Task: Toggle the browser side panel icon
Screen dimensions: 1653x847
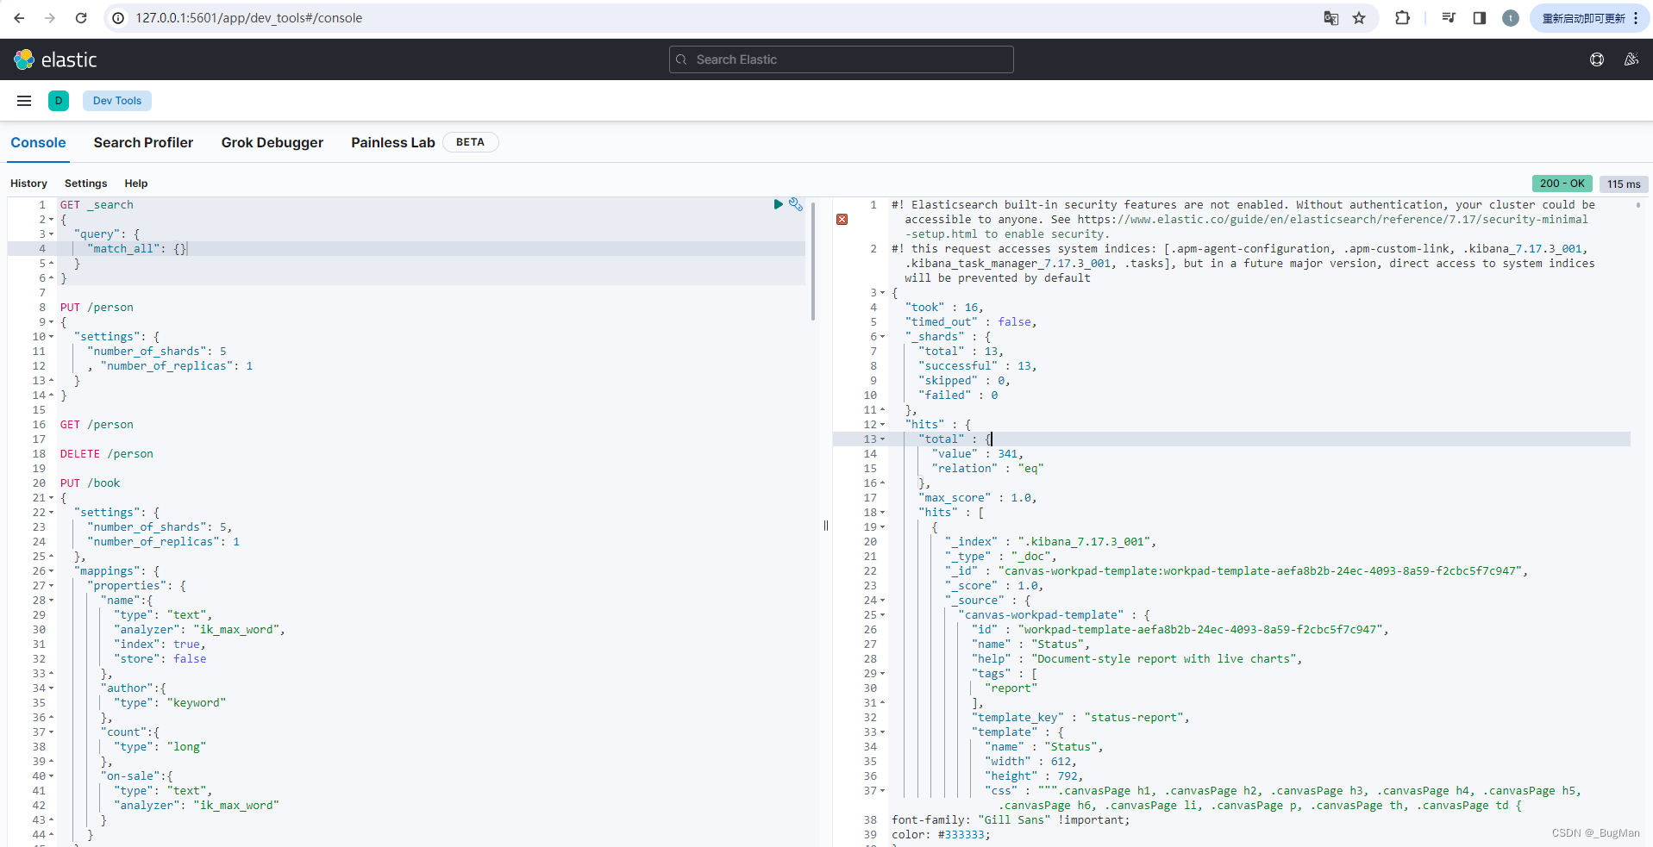Action: (x=1480, y=18)
